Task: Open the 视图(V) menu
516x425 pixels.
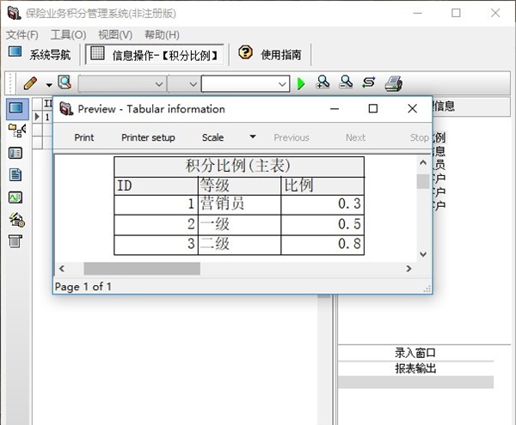Action: pyautogui.click(x=115, y=35)
